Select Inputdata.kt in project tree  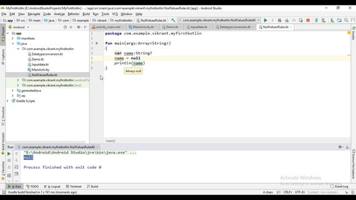[x=40, y=64]
